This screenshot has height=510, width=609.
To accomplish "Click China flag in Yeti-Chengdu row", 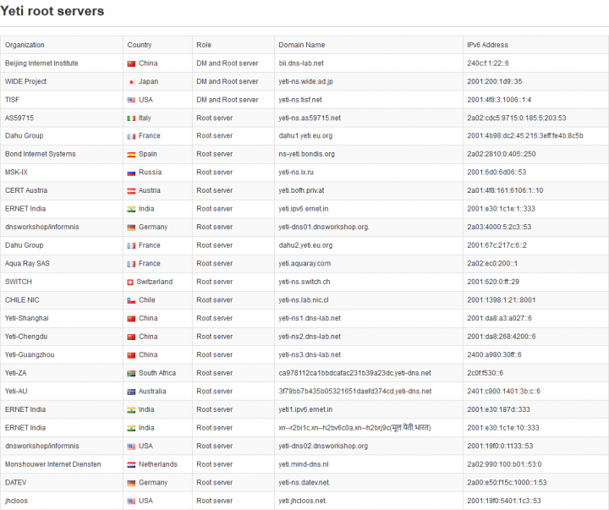I will click(131, 337).
